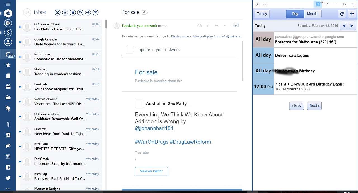Image resolution: width=358 pixels, height=193 pixels.
Task: Open the toolbar more-actions down arrow
Action: [x=95, y=12]
